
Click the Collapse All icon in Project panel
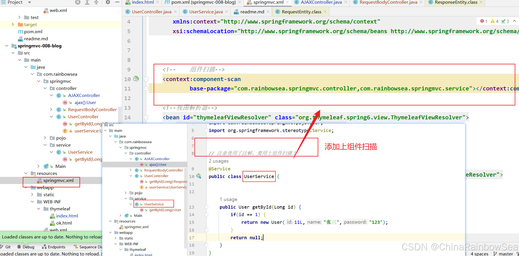(96, 2)
